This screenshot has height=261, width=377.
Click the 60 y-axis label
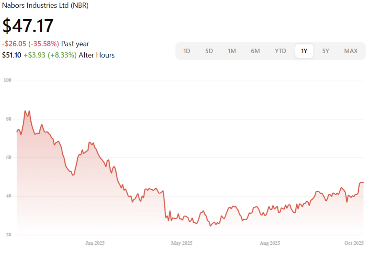(x=9, y=157)
